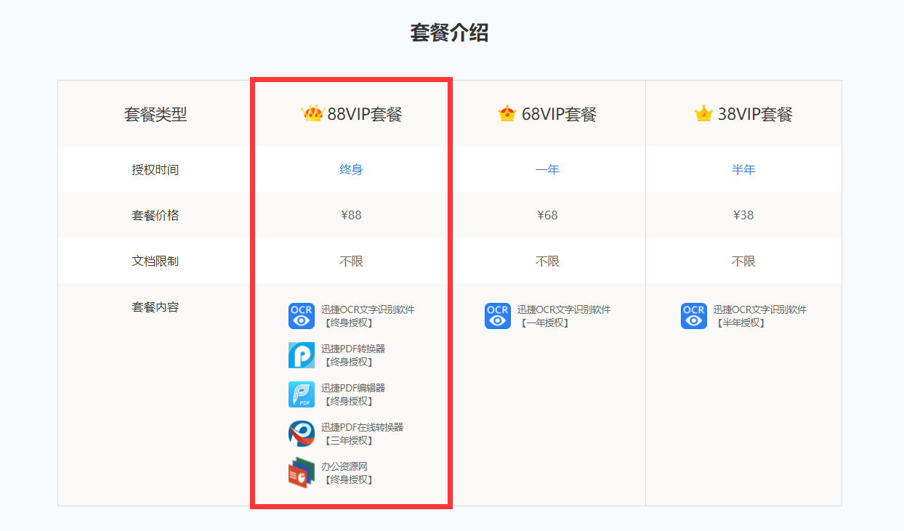904x531 pixels.
Task: Click the 88VIP套餐 column header
Action: pos(360,114)
